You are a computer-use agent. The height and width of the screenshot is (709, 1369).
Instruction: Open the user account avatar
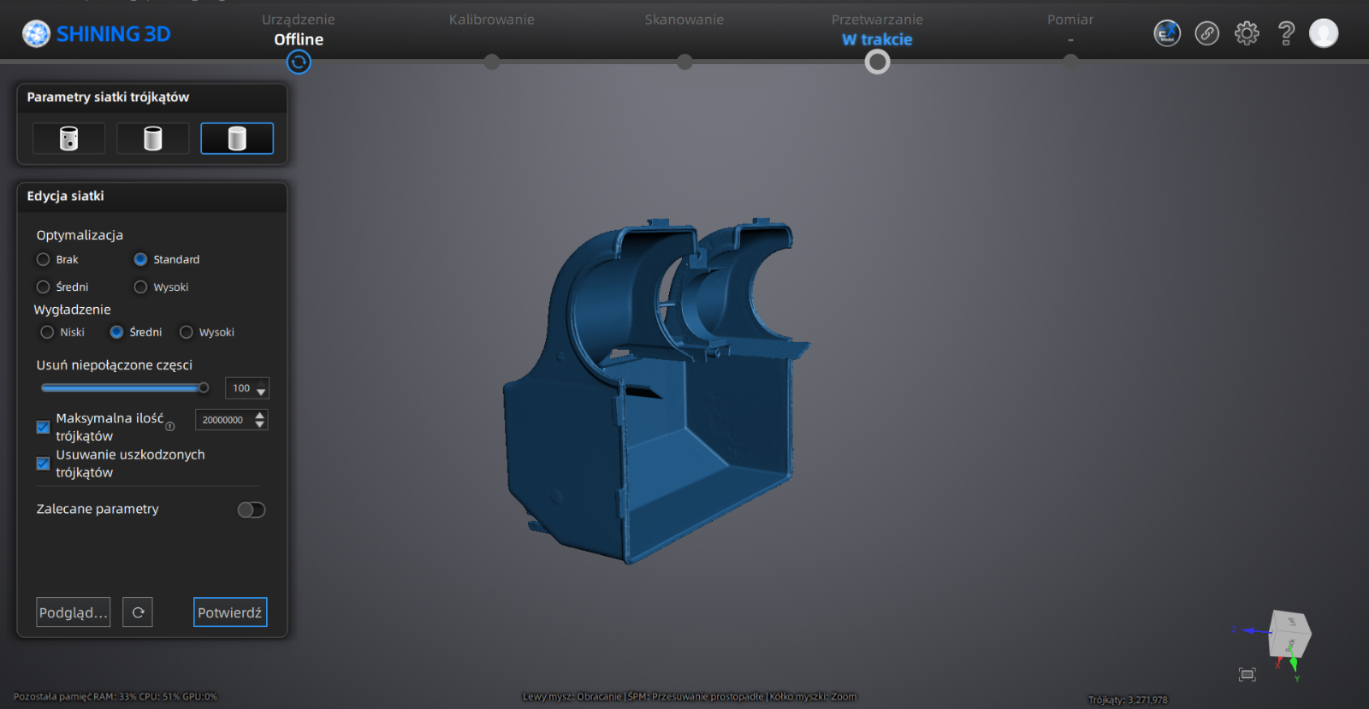tap(1323, 33)
